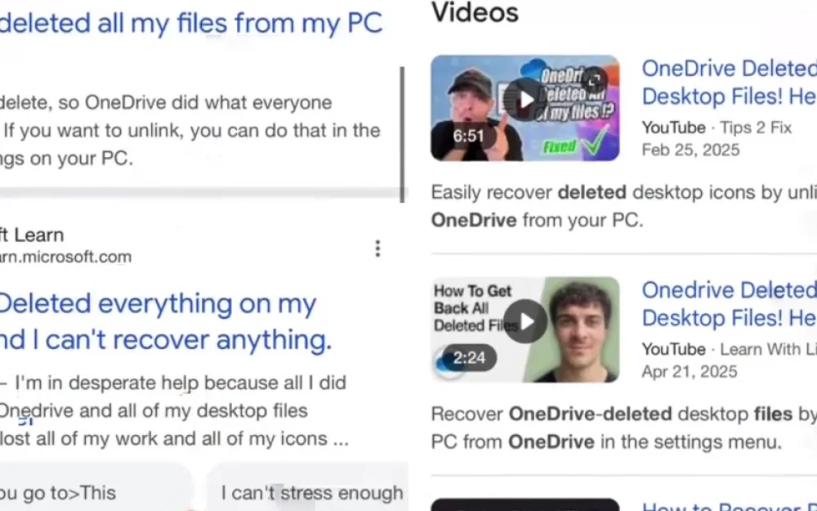Click 'I'm in desperate help' snippet text
Screen dimensions: 817x511
coord(173,410)
